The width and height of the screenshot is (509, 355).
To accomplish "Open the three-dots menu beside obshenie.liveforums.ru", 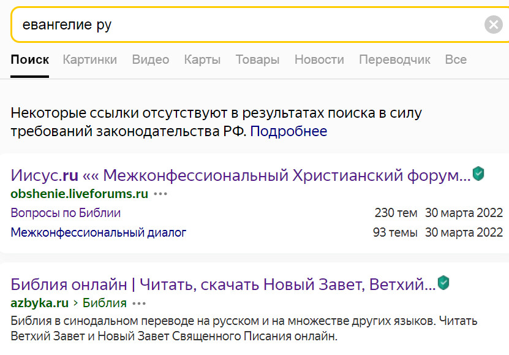I will pos(160,194).
